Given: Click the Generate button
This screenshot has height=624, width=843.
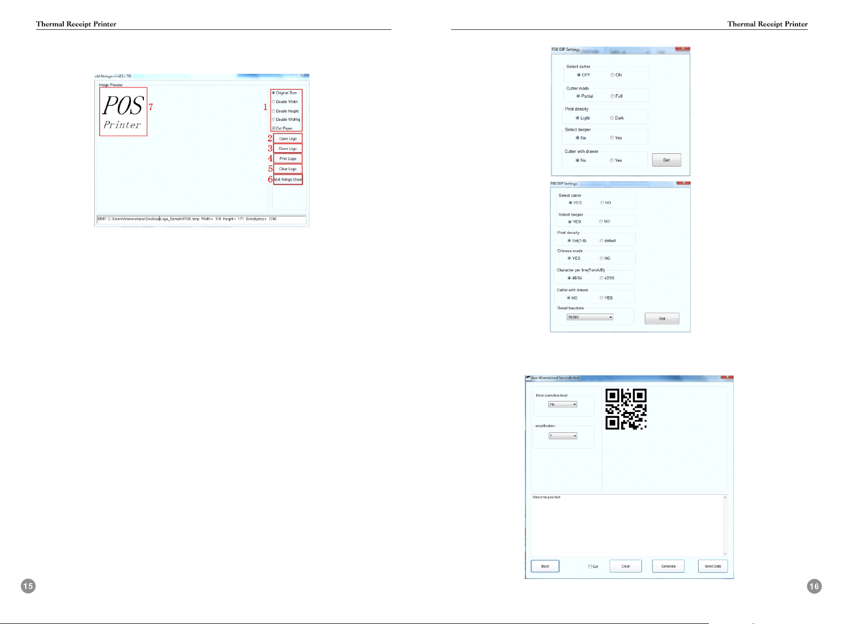Looking at the screenshot, I should point(668,566).
